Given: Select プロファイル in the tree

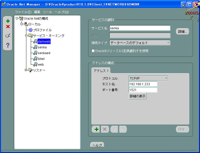Looking at the screenshot, I should click(42, 30).
